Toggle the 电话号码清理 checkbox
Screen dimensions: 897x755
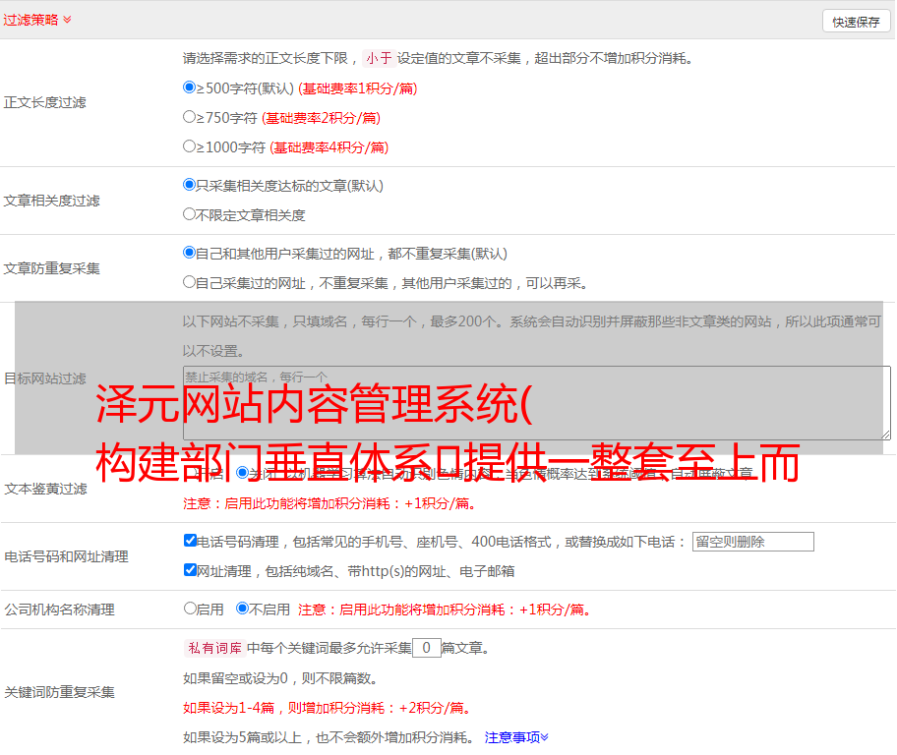point(190,540)
